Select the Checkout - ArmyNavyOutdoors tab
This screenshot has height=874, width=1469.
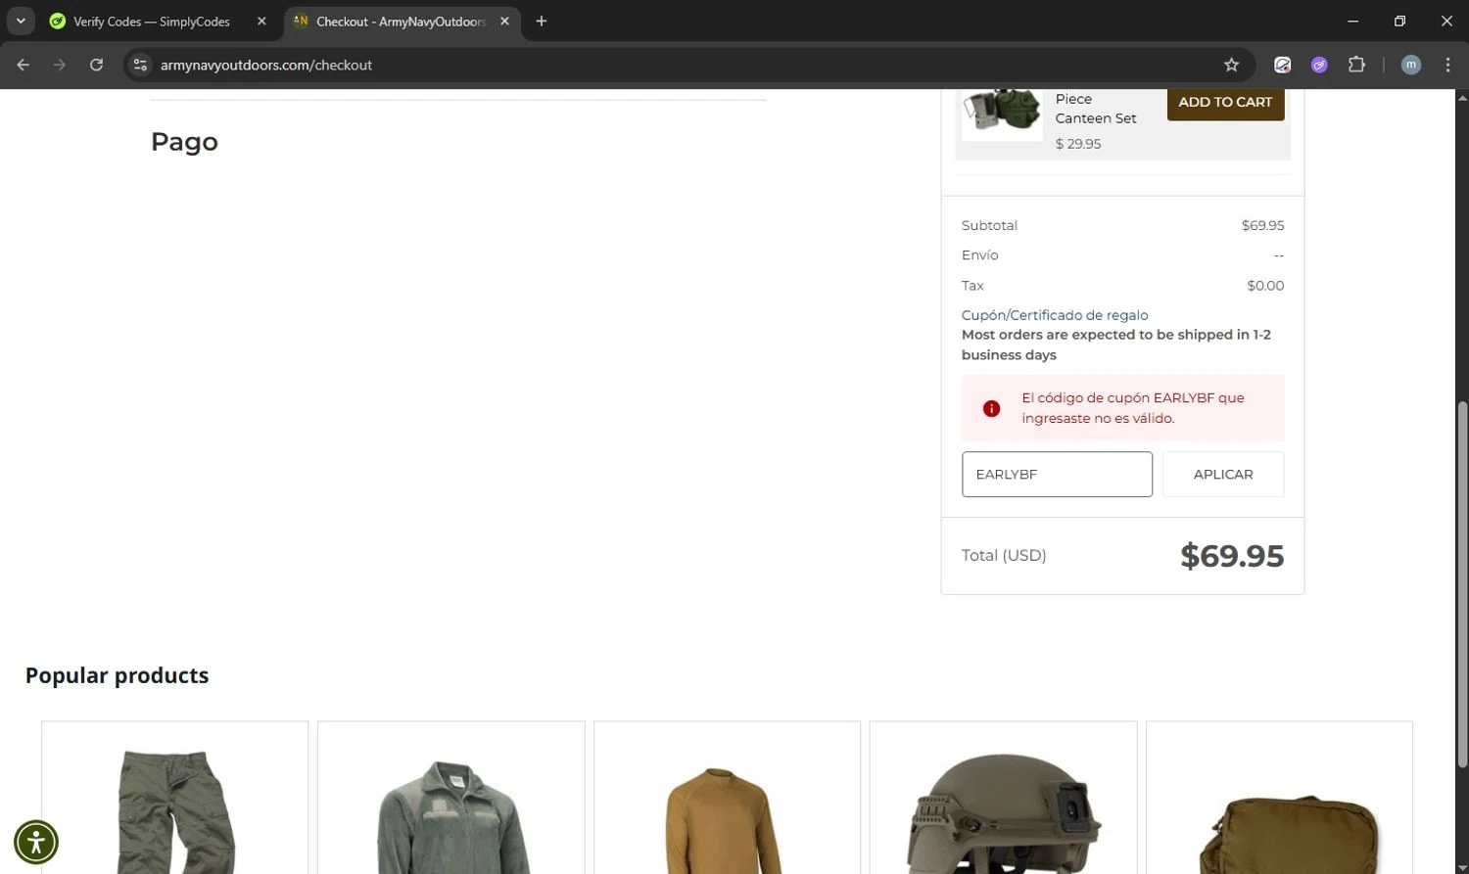401,21
